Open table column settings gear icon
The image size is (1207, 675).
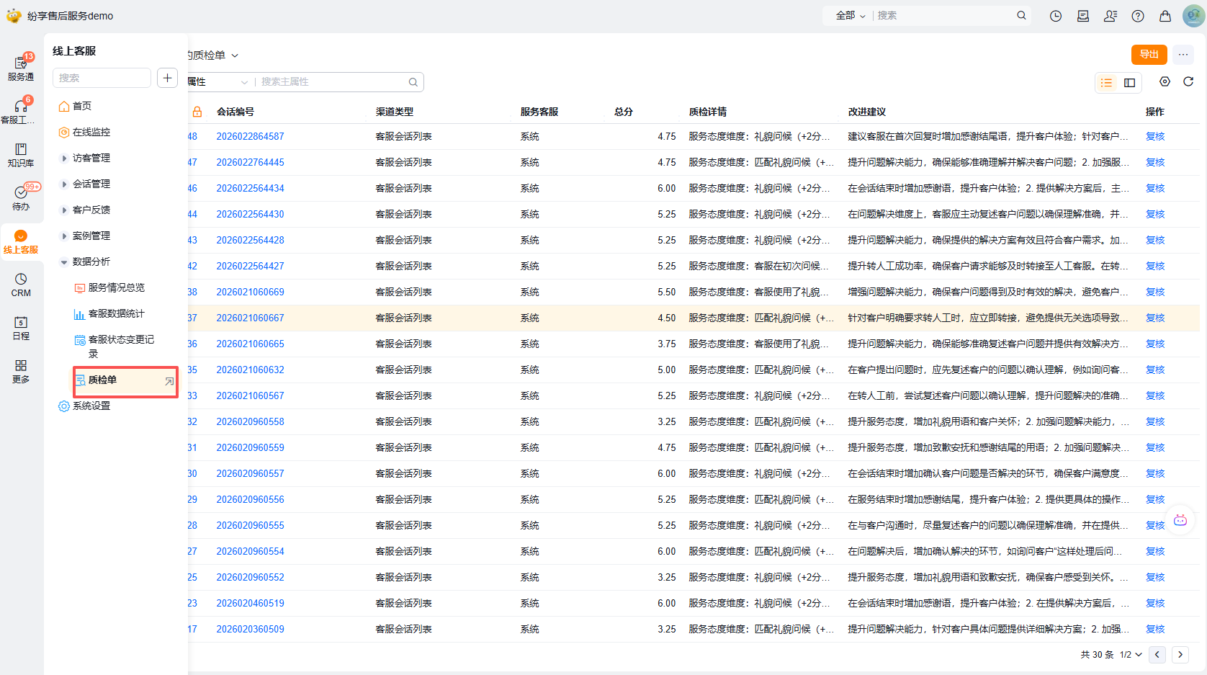coord(1165,81)
